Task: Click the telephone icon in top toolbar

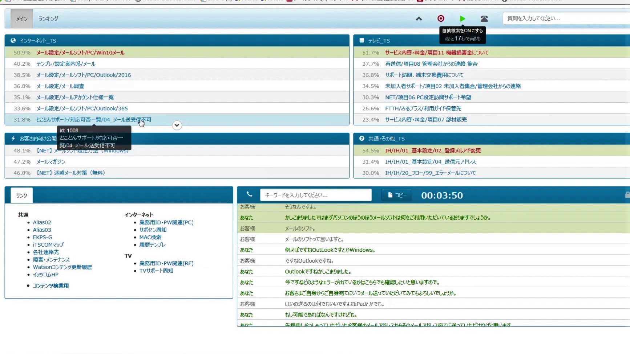Action: 484,19
